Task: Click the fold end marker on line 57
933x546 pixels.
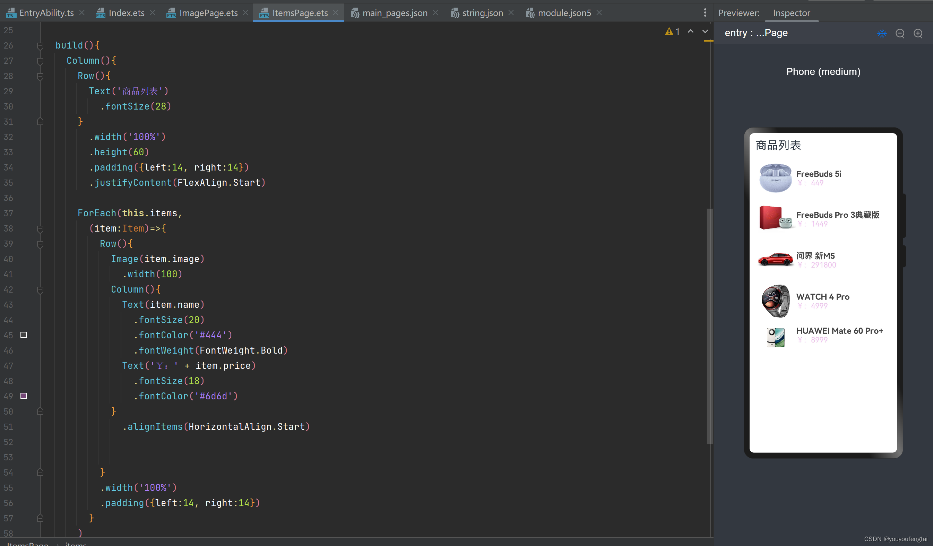Action: [x=40, y=518]
